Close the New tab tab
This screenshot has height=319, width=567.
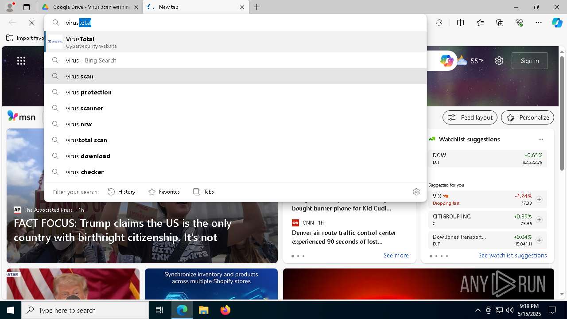242,7
